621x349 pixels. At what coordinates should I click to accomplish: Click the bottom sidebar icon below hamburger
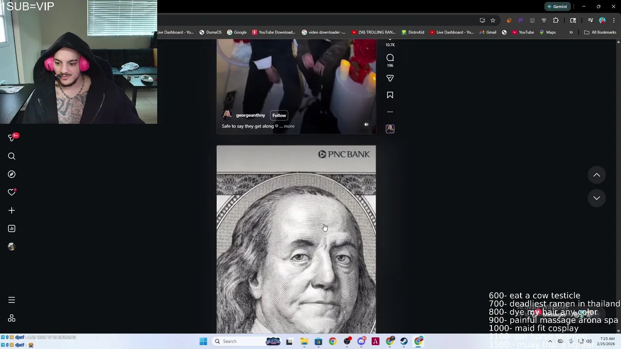(x=12, y=318)
